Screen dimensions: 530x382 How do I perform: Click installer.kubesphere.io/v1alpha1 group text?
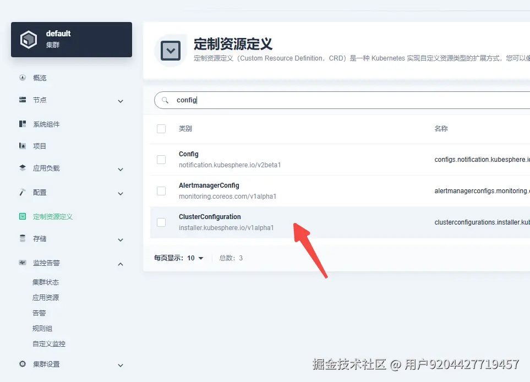(x=226, y=228)
